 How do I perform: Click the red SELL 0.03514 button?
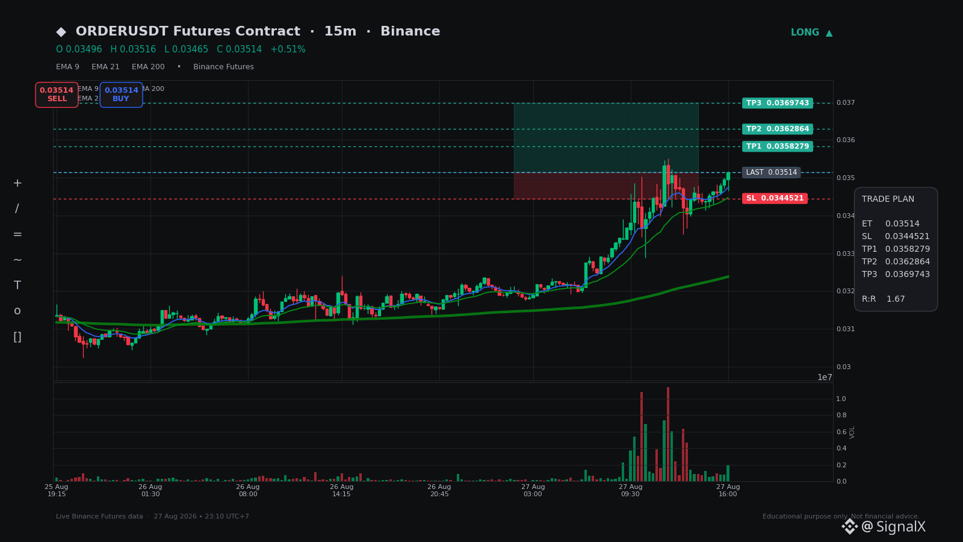click(x=57, y=95)
